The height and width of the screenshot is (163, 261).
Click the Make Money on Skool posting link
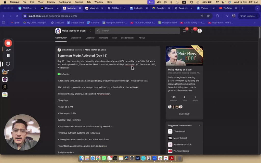pos(96,50)
